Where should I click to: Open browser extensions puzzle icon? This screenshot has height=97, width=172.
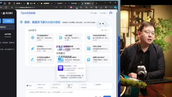point(81,7)
